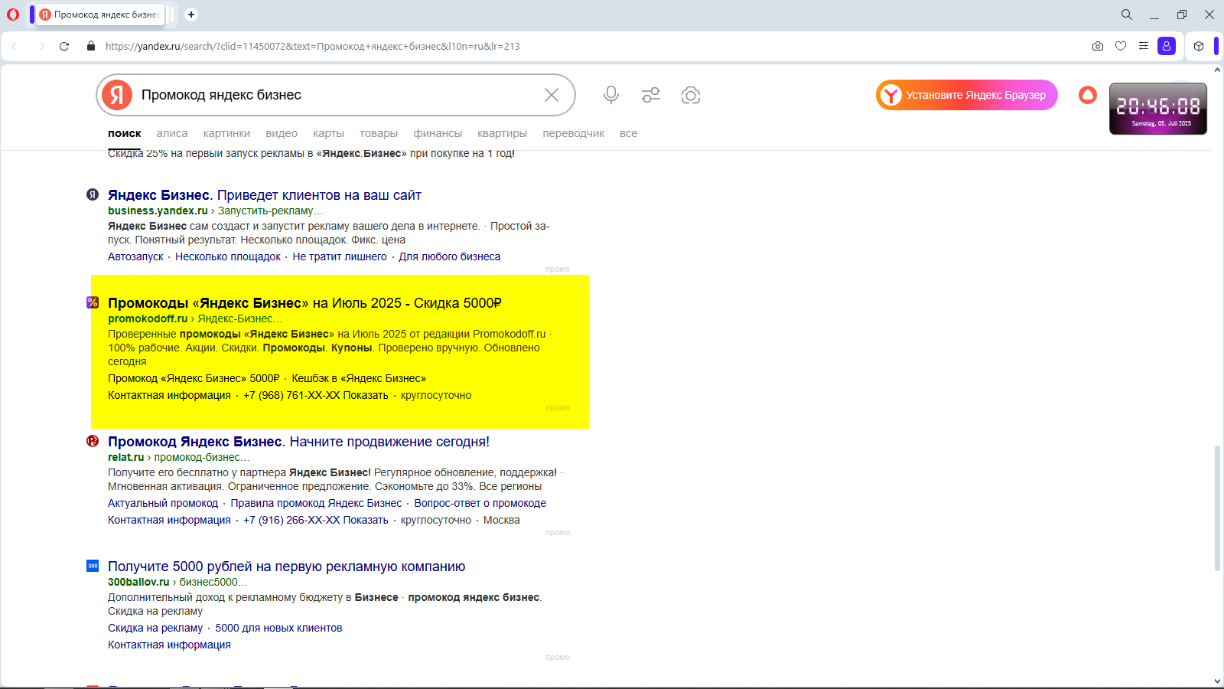This screenshot has height=689, width=1224.
Task: Open '5000 для новых клиентов' sitelink
Action: point(278,628)
